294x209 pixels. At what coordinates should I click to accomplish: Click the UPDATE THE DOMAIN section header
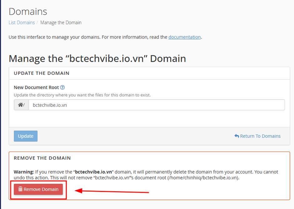[x=42, y=73]
